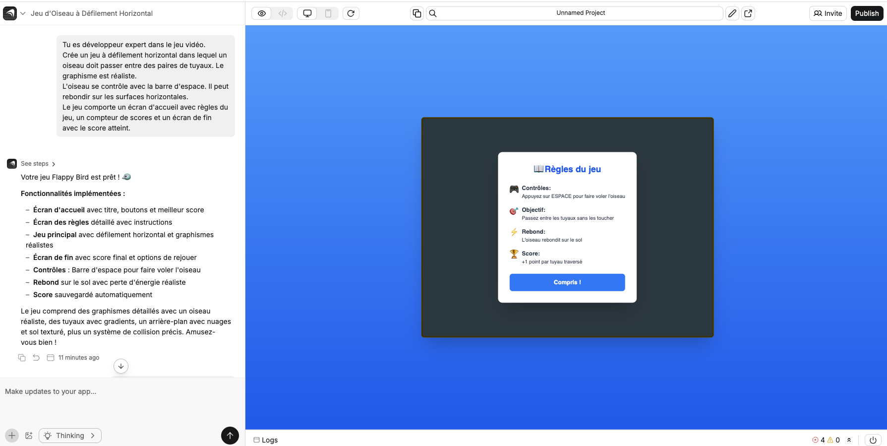Click the send message arrow button
Image resolution: width=887 pixels, height=446 pixels.
(x=230, y=436)
